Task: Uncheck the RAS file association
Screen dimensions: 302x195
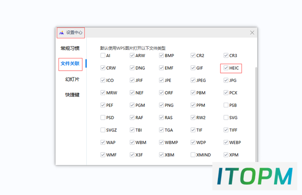Action: point(161,117)
